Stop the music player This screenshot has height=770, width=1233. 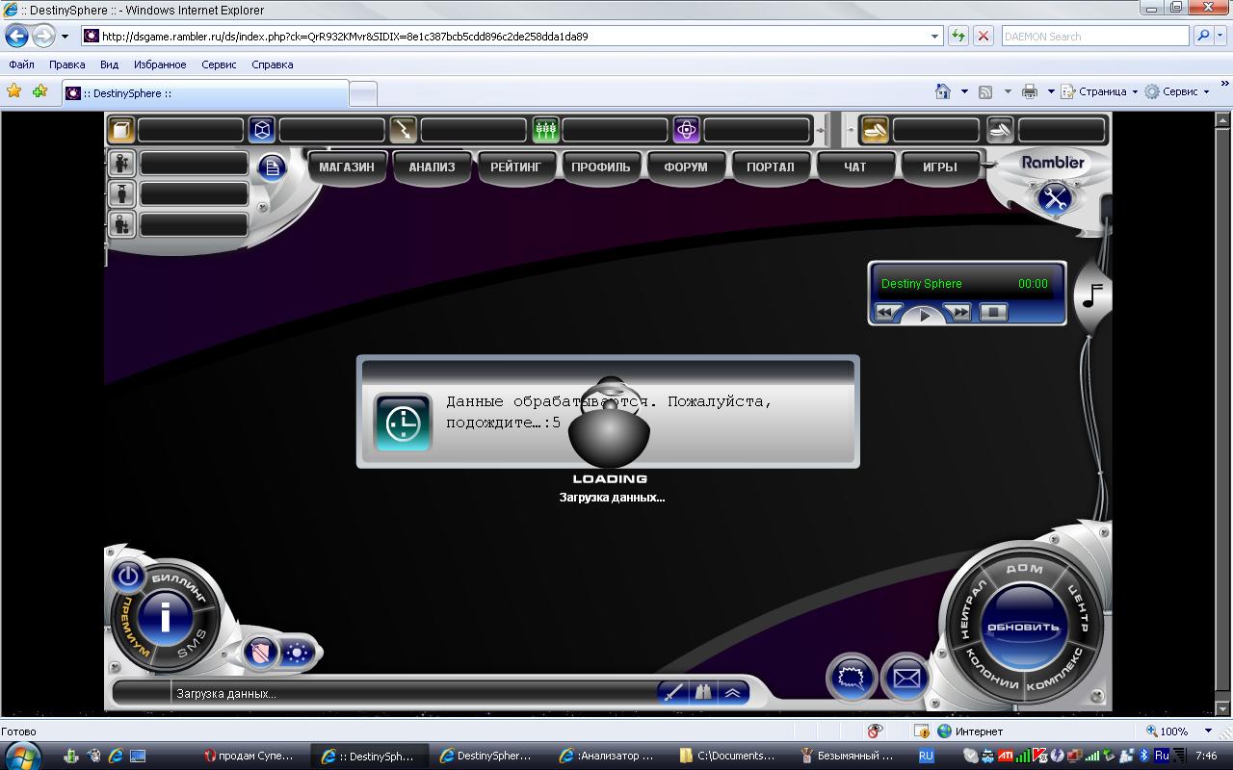point(992,312)
